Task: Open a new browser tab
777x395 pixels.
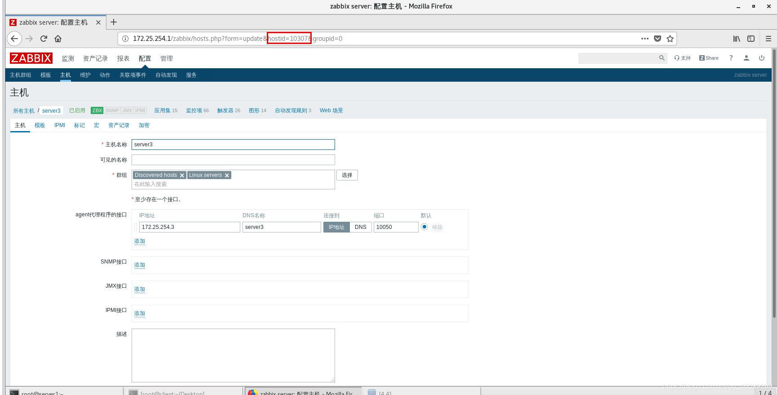Action: click(114, 22)
